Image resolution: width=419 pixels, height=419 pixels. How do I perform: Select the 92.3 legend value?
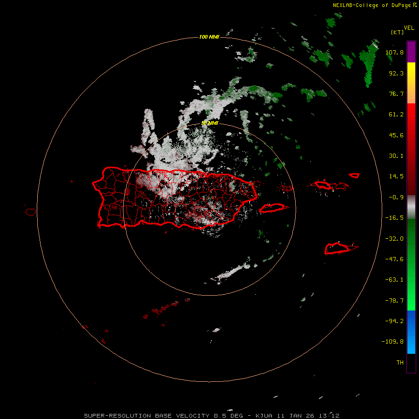(396, 73)
